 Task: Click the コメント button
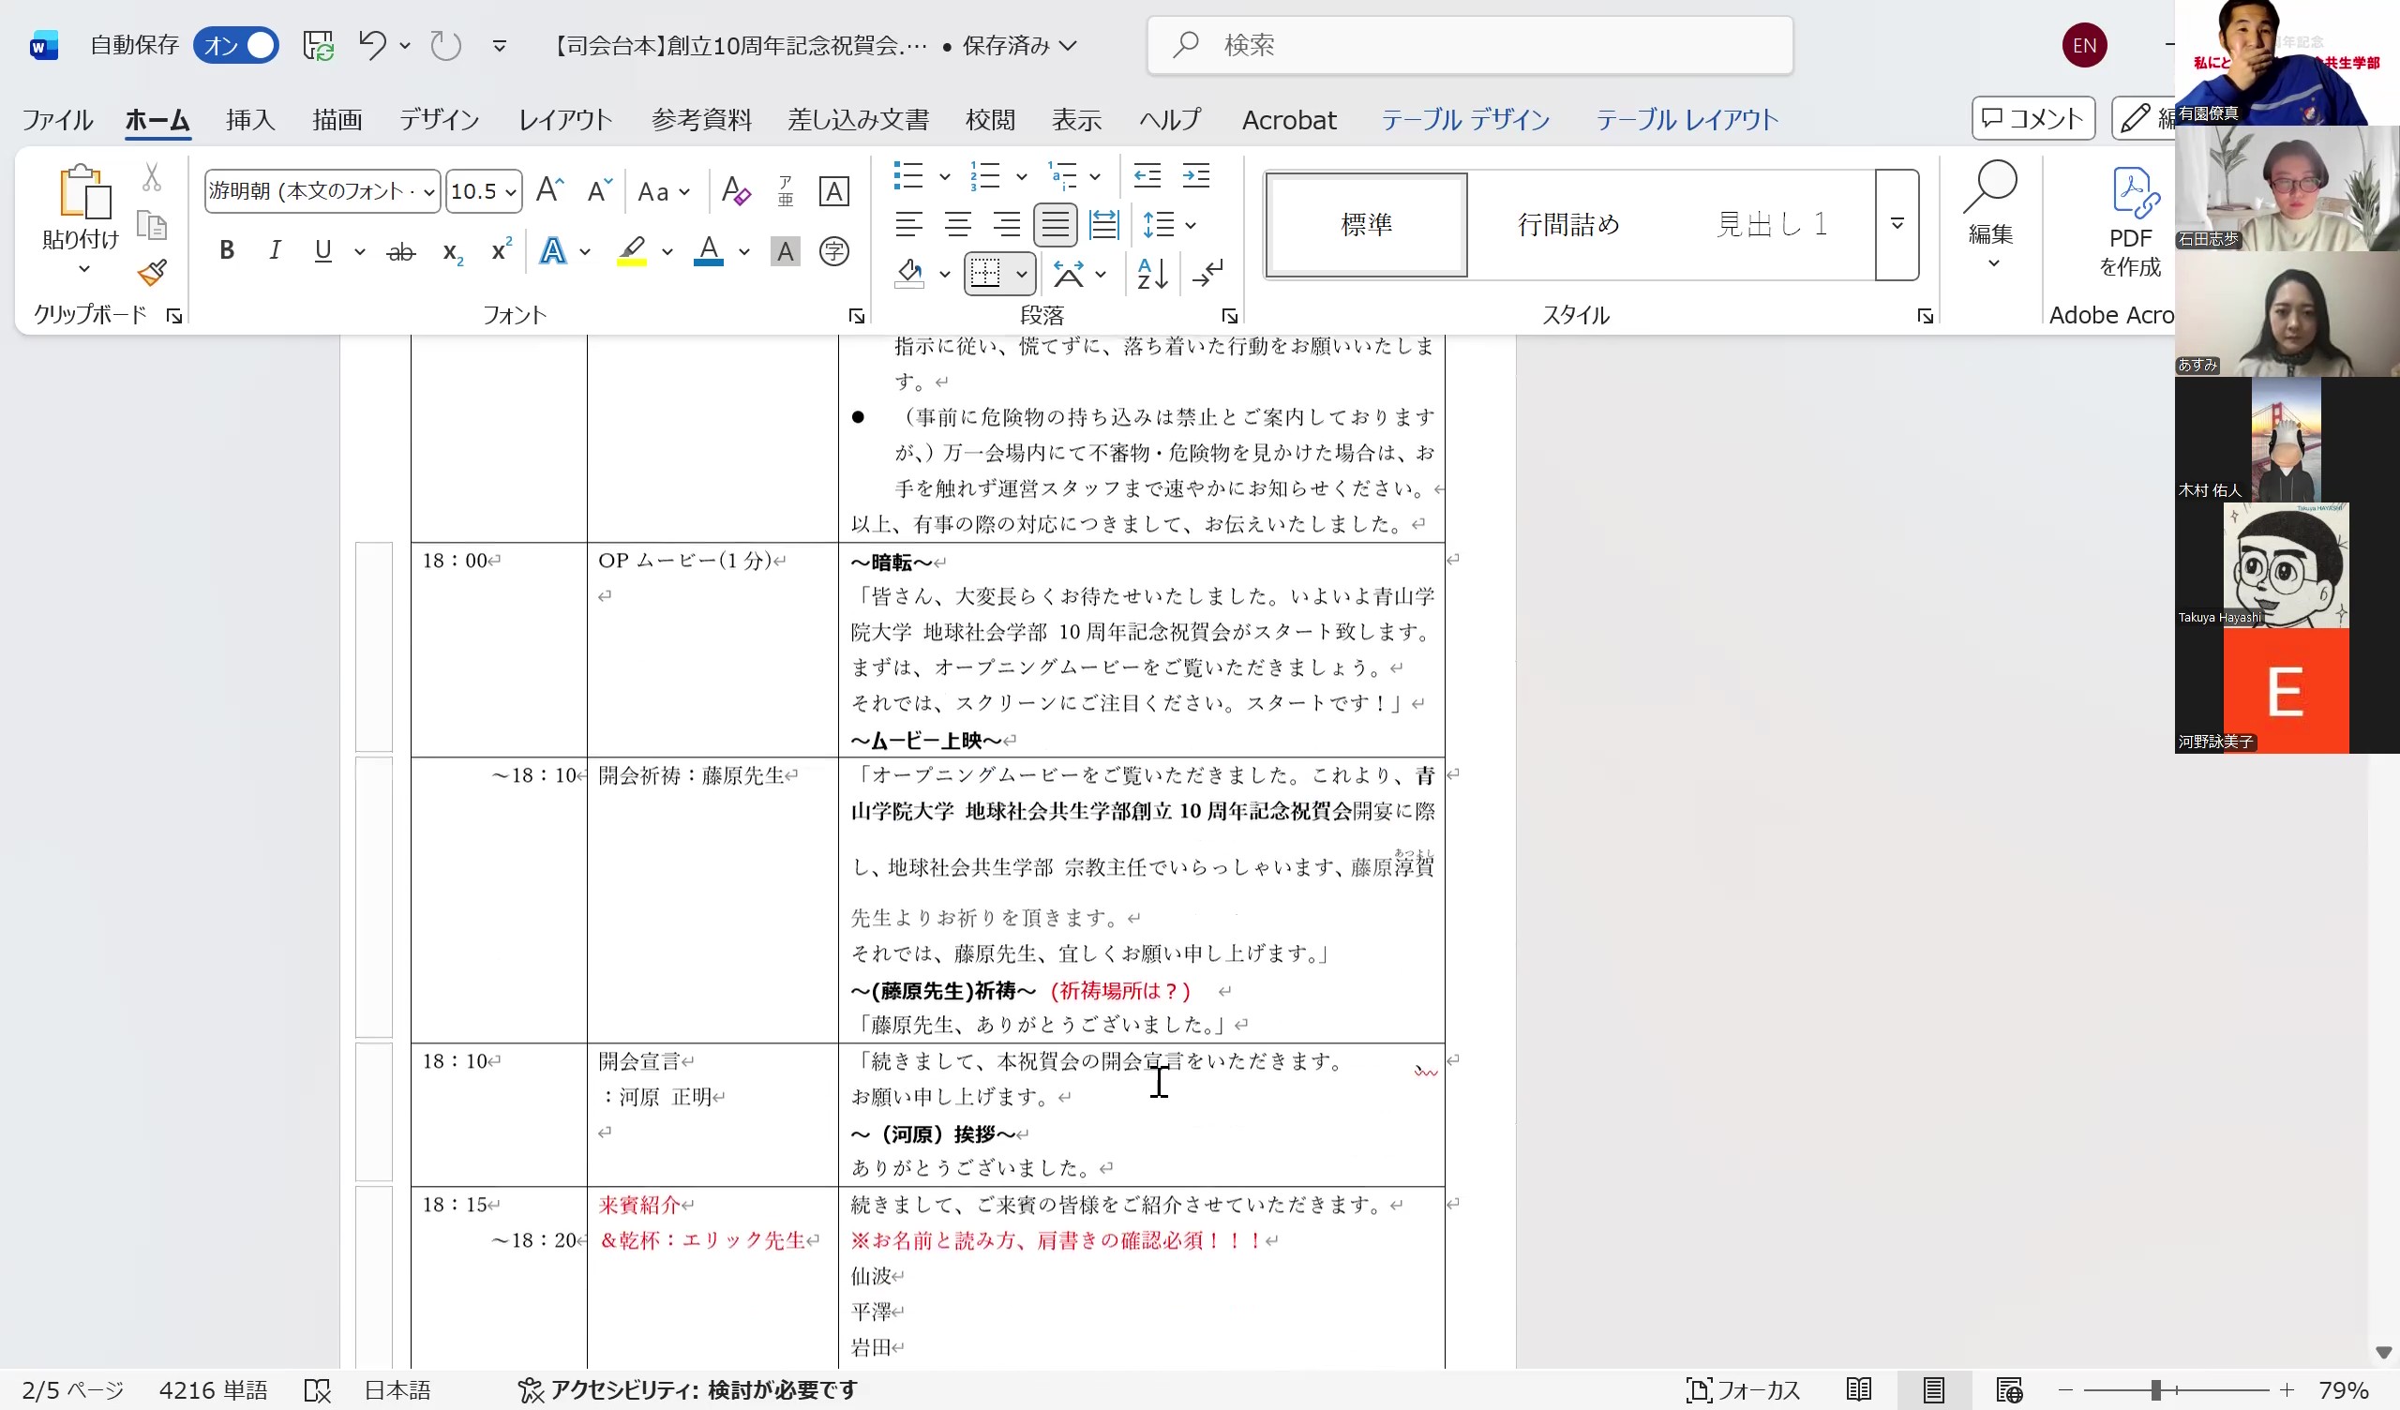(2032, 118)
